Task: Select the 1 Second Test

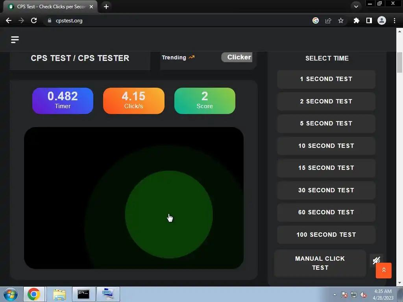Action: 326,79
